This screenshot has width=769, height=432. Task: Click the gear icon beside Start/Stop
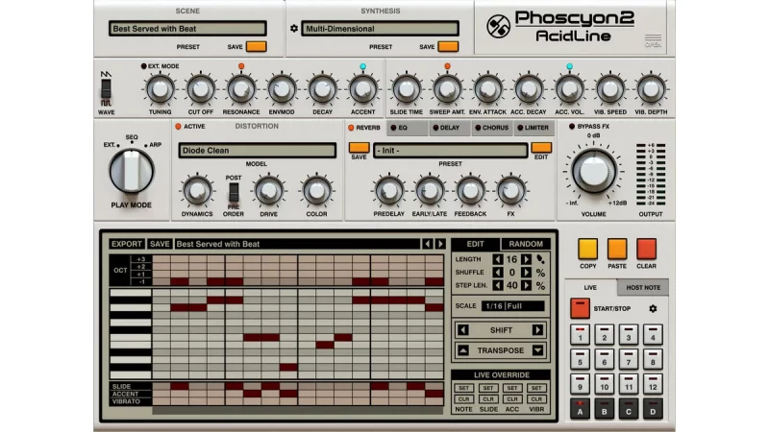tap(654, 308)
